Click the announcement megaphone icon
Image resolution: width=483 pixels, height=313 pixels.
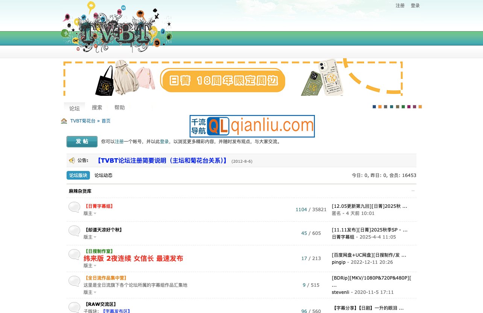[x=72, y=160]
